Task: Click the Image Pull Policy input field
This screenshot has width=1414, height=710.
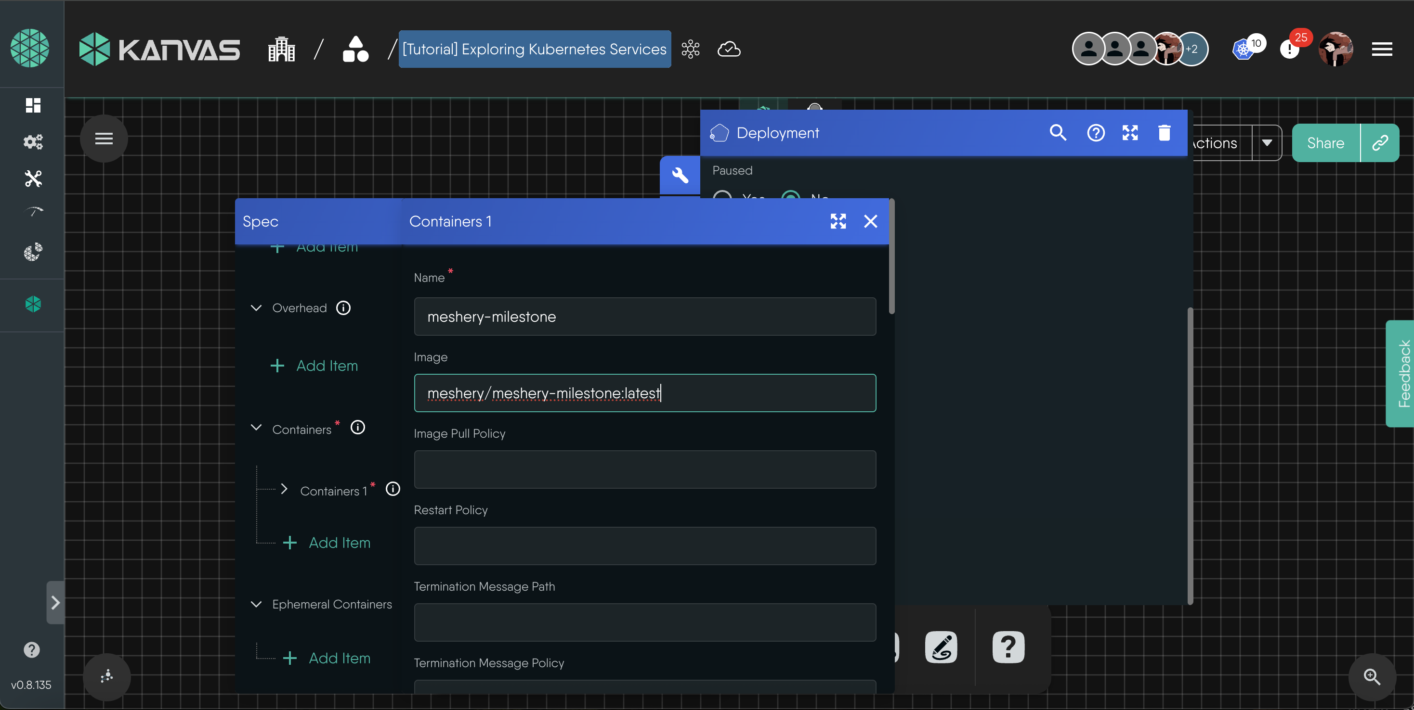Action: pos(644,469)
